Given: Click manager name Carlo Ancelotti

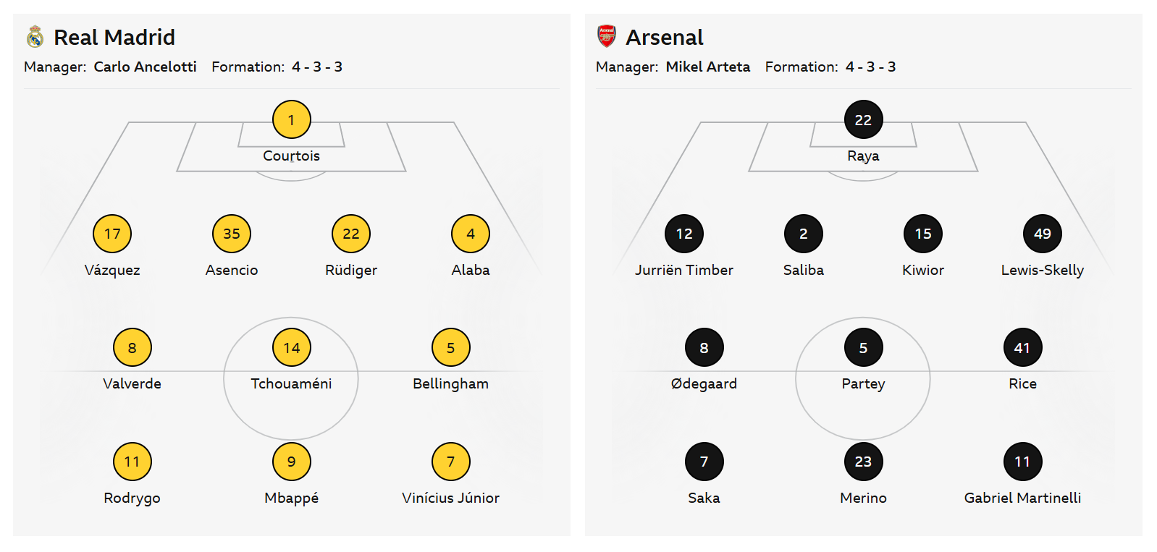Looking at the screenshot, I should pos(146,67).
